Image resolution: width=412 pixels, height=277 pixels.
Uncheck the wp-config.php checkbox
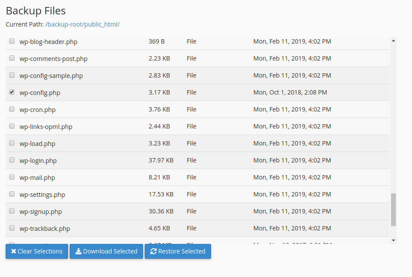click(x=12, y=91)
